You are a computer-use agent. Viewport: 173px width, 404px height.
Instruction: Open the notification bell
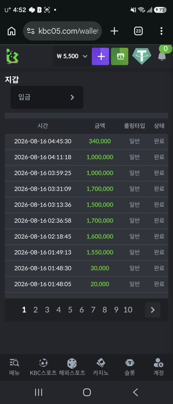coord(162,56)
